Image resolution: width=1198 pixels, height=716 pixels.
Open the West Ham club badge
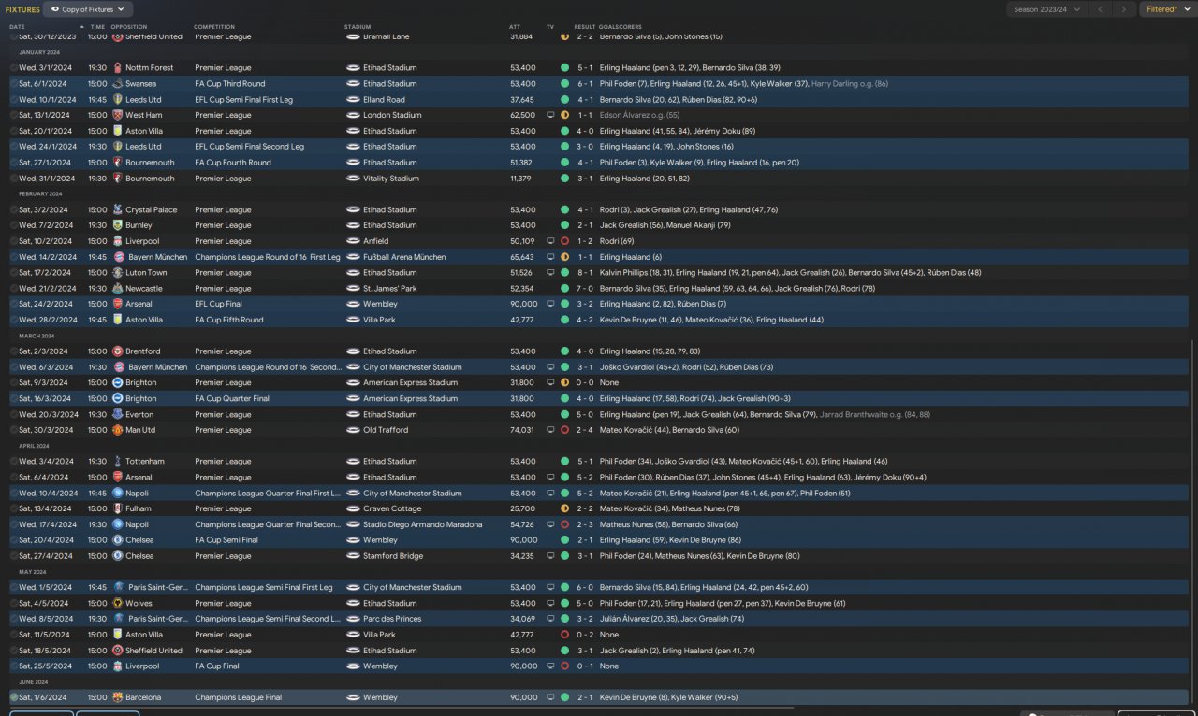pyautogui.click(x=117, y=115)
